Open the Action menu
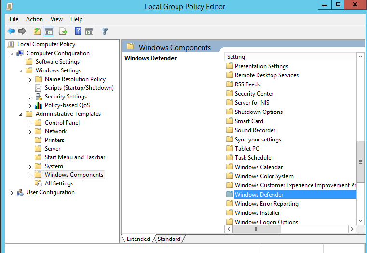This screenshot has width=367, height=253. [34, 19]
